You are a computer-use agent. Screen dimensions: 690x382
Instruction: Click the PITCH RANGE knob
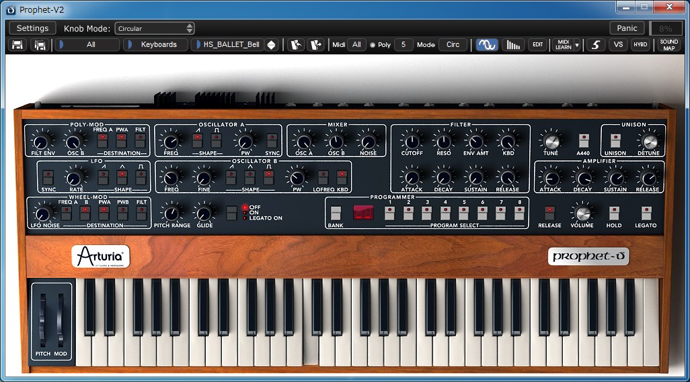(171, 214)
